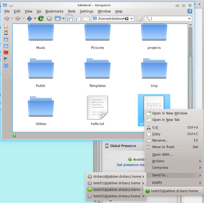Viewport: 204px width, 203px height.
Task: Open Send to... submenu entry
Action: tap(174, 175)
